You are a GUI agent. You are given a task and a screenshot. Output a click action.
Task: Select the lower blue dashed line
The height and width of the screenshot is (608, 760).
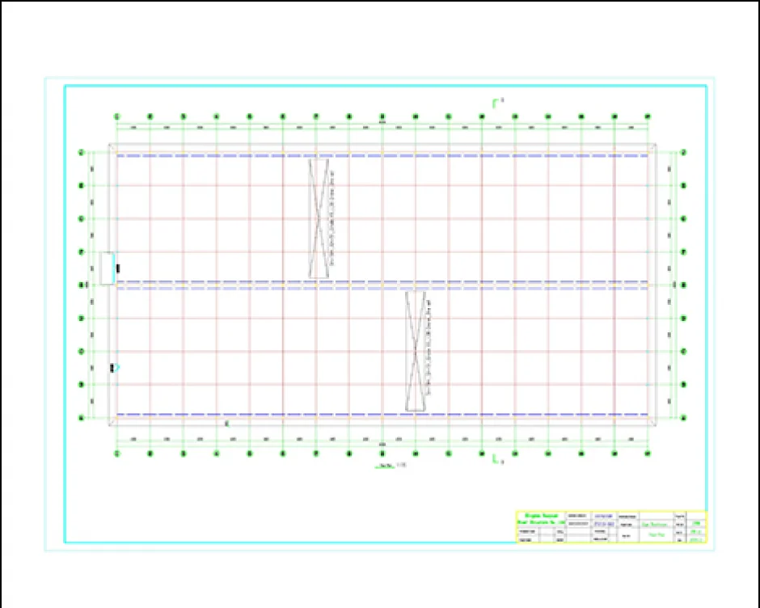382,414
